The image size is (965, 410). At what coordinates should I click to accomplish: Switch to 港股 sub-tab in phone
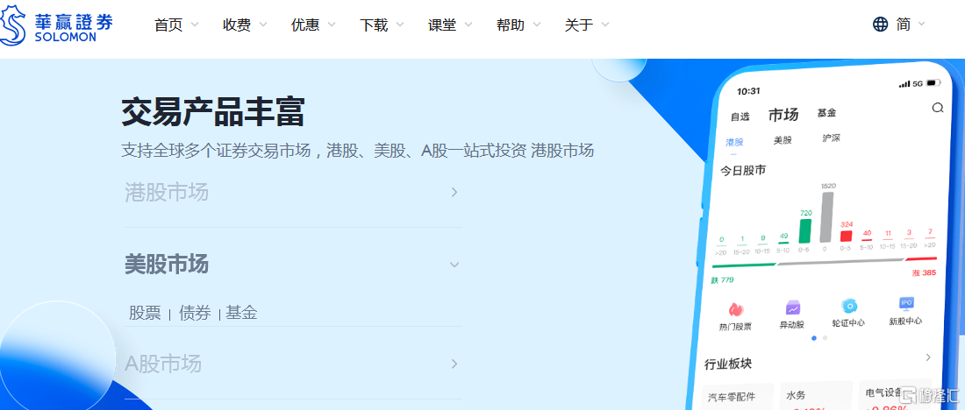pos(734,142)
